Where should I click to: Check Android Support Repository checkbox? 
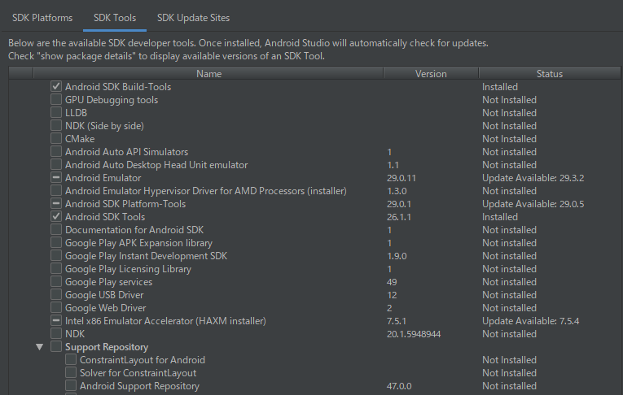click(x=71, y=386)
